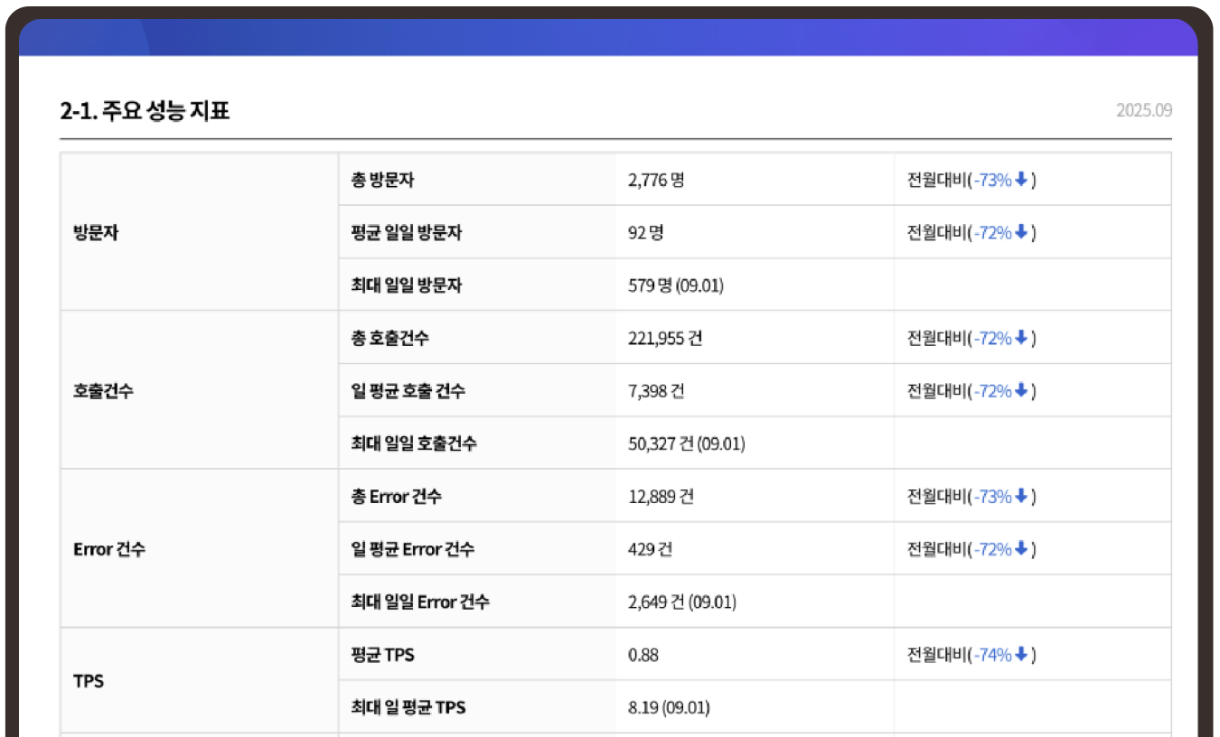Click the decrease arrow for 일 평균 Error 건수
The image size is (1220, 737).
pos(1021,548)
